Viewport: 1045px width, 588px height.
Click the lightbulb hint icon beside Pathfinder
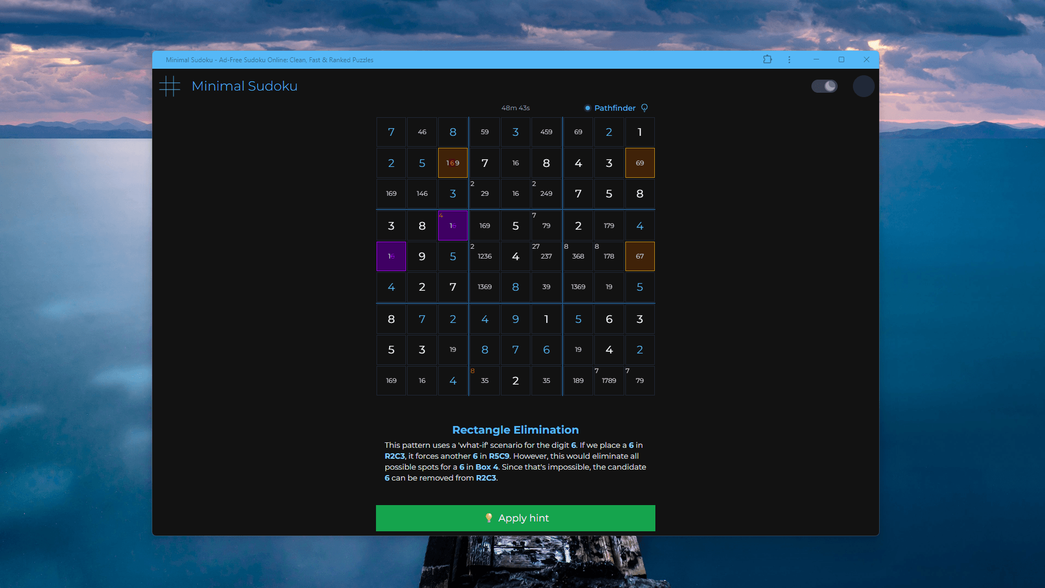tap(645, 108)
